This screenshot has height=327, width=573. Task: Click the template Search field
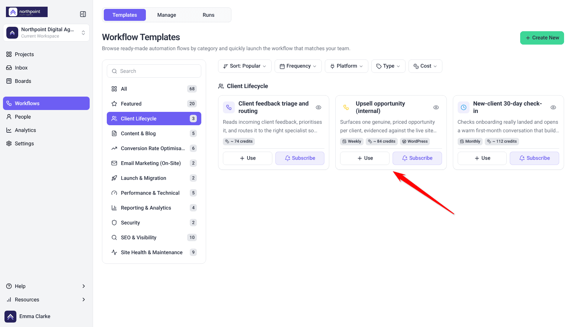[x=154, y=71]
